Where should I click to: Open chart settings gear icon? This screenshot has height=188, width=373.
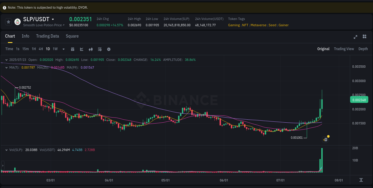(x=109, y=49)
